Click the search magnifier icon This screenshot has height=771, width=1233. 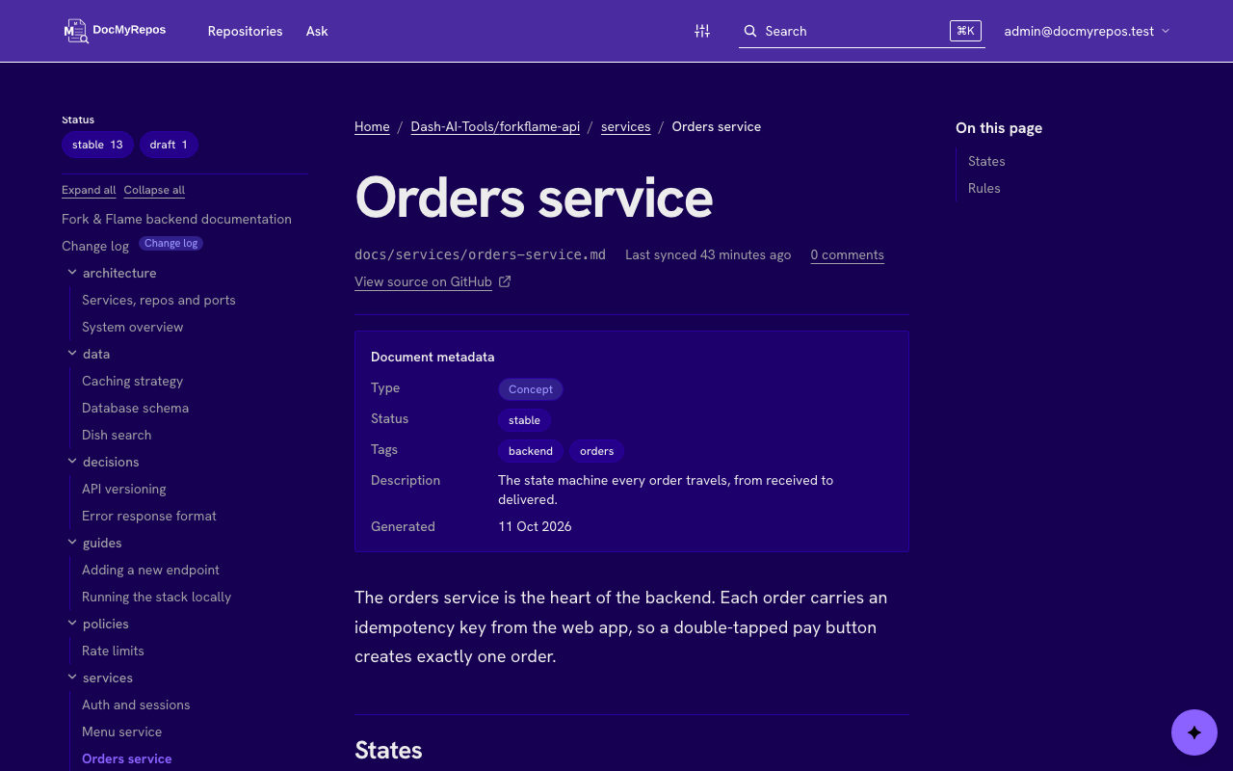point(750,31)
